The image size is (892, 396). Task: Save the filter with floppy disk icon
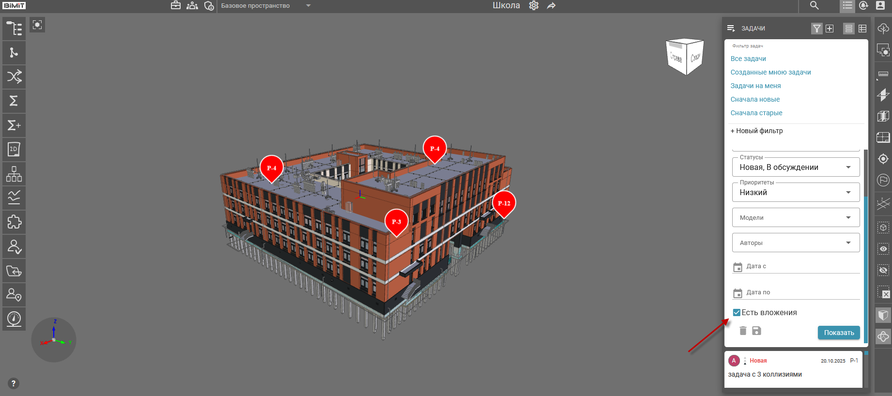pos(756,331)
